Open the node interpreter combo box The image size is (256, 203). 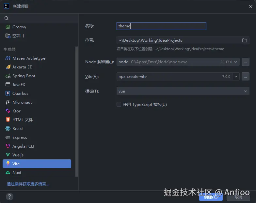point(178,62)
